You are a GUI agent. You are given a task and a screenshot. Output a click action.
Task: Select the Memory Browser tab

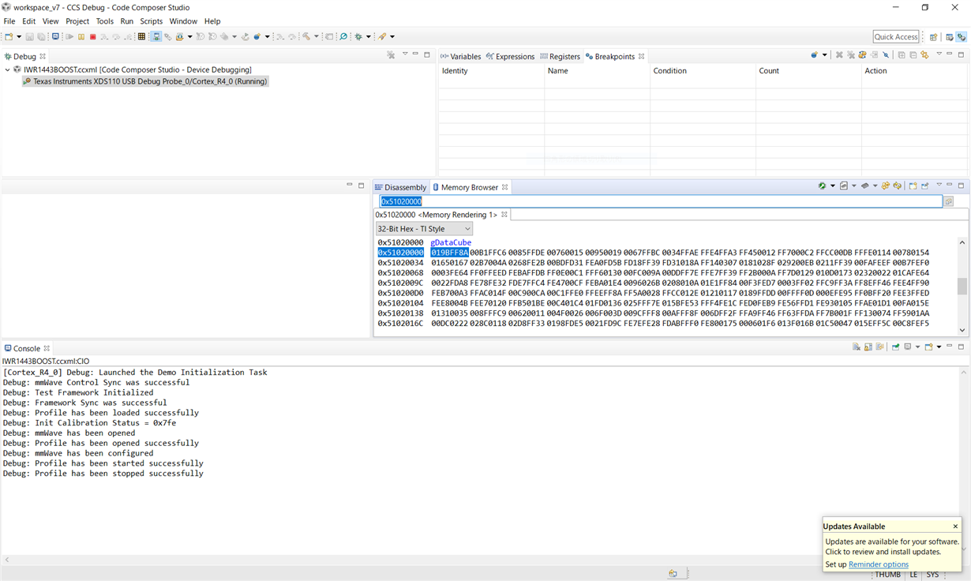[470, 187]
